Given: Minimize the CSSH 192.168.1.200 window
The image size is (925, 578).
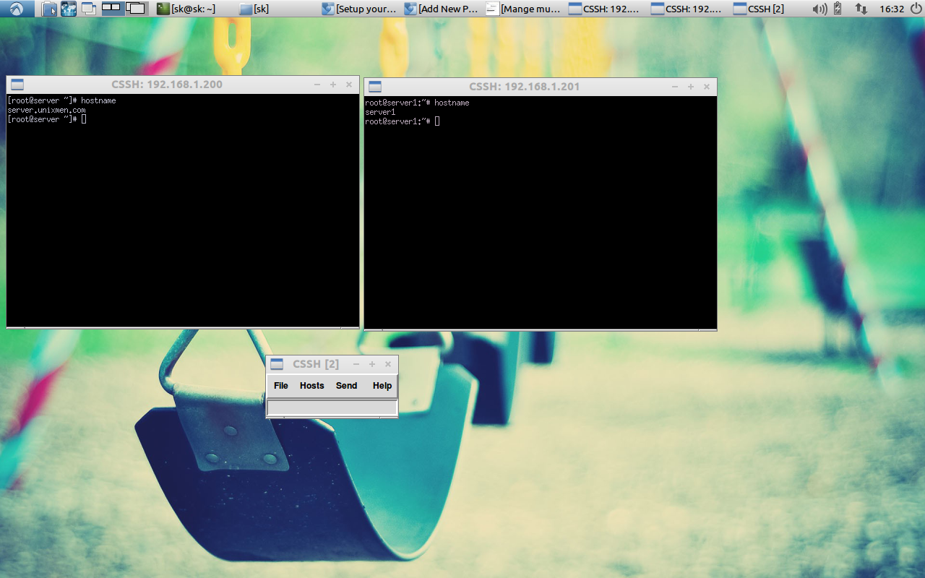Looking at the screenshot, I should point(317,85).
